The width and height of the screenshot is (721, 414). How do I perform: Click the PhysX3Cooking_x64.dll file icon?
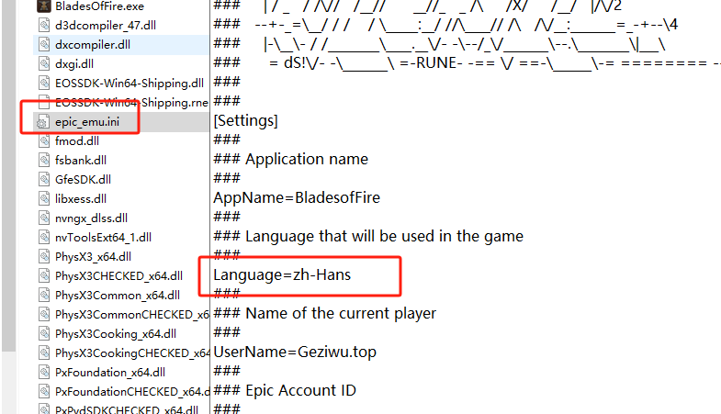[44, 334]
